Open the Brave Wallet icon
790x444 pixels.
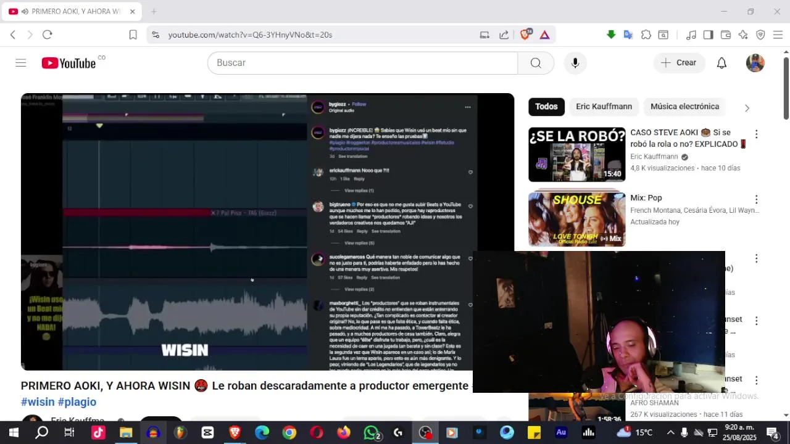pos(726,35)
